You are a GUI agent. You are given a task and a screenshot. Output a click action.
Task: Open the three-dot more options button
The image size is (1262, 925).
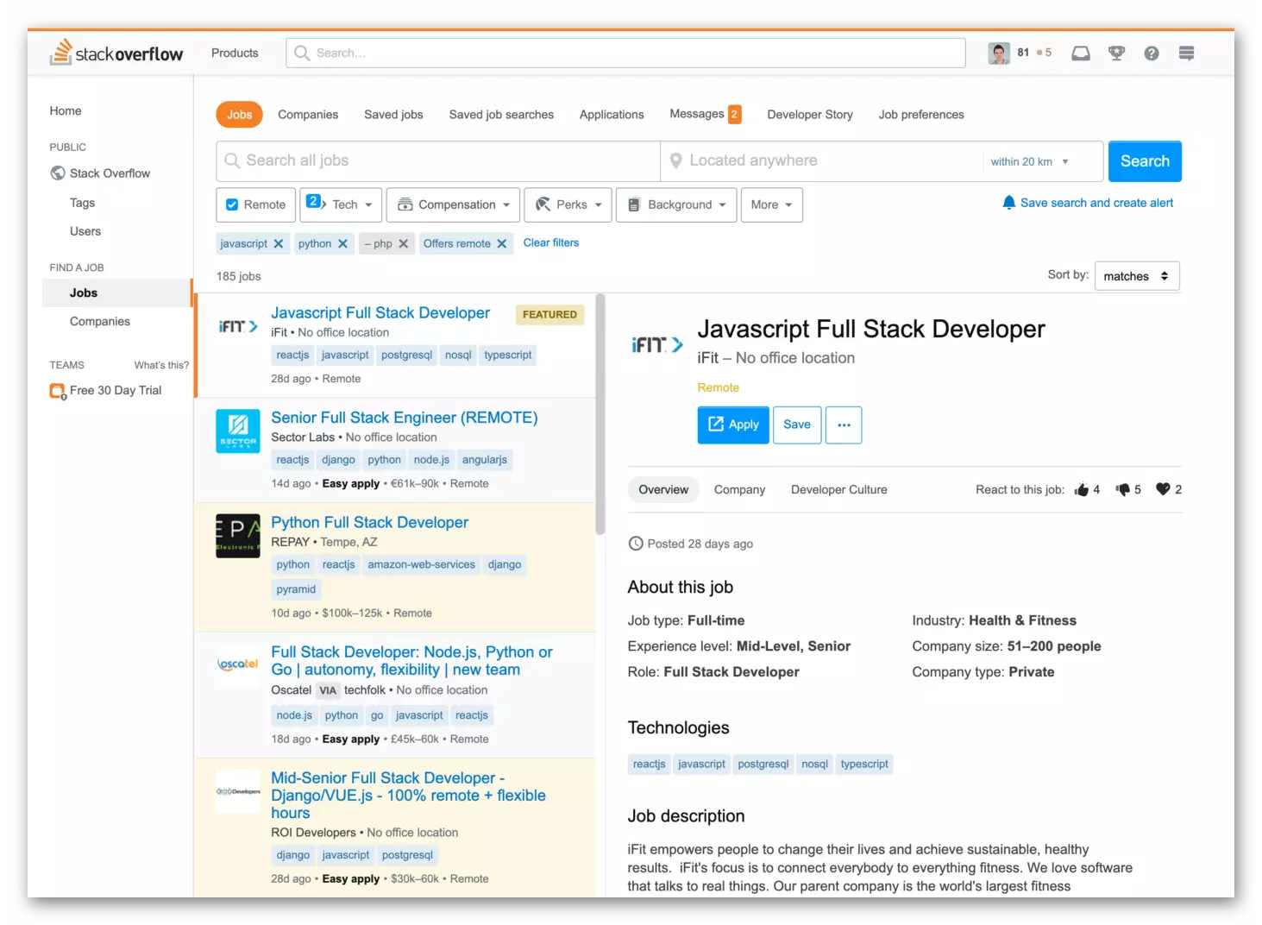[x=844, y=425]
